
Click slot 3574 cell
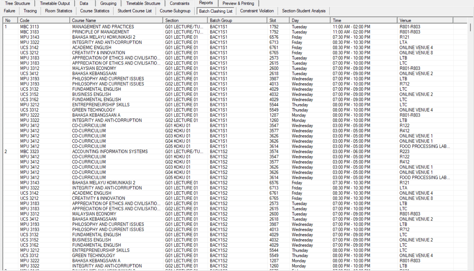274,152
